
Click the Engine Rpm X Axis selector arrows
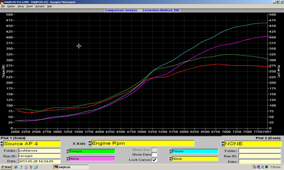(90, 143)
